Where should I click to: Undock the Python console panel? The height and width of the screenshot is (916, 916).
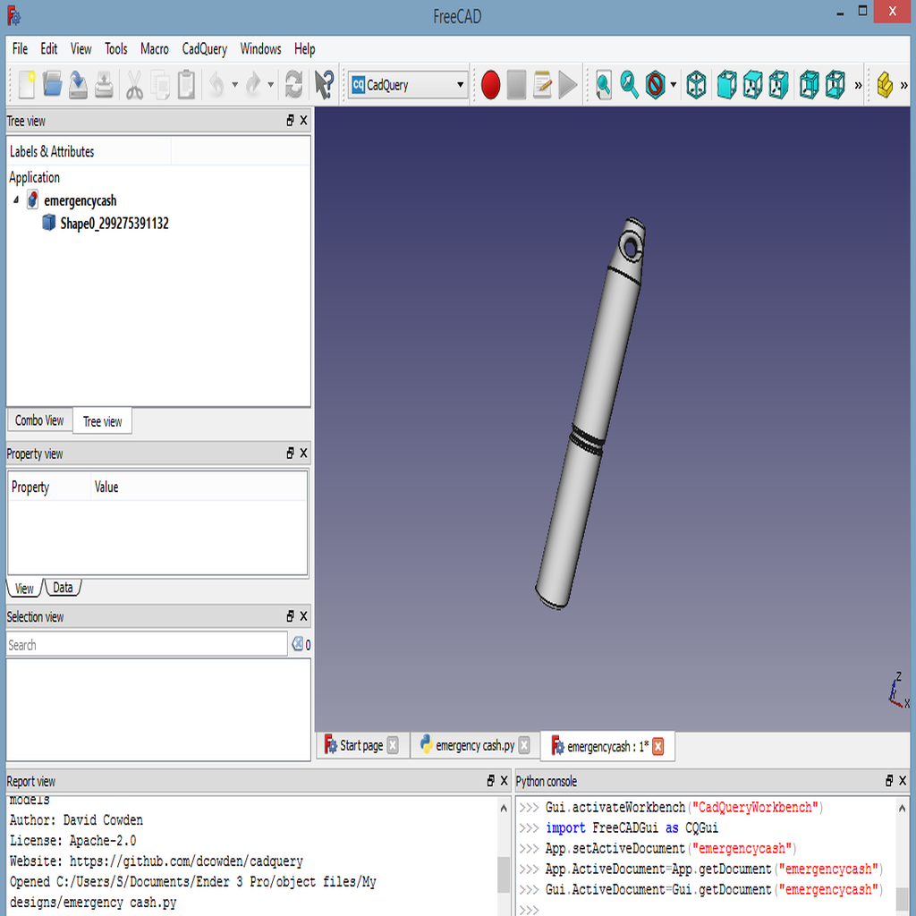click(x=889, y=780)
